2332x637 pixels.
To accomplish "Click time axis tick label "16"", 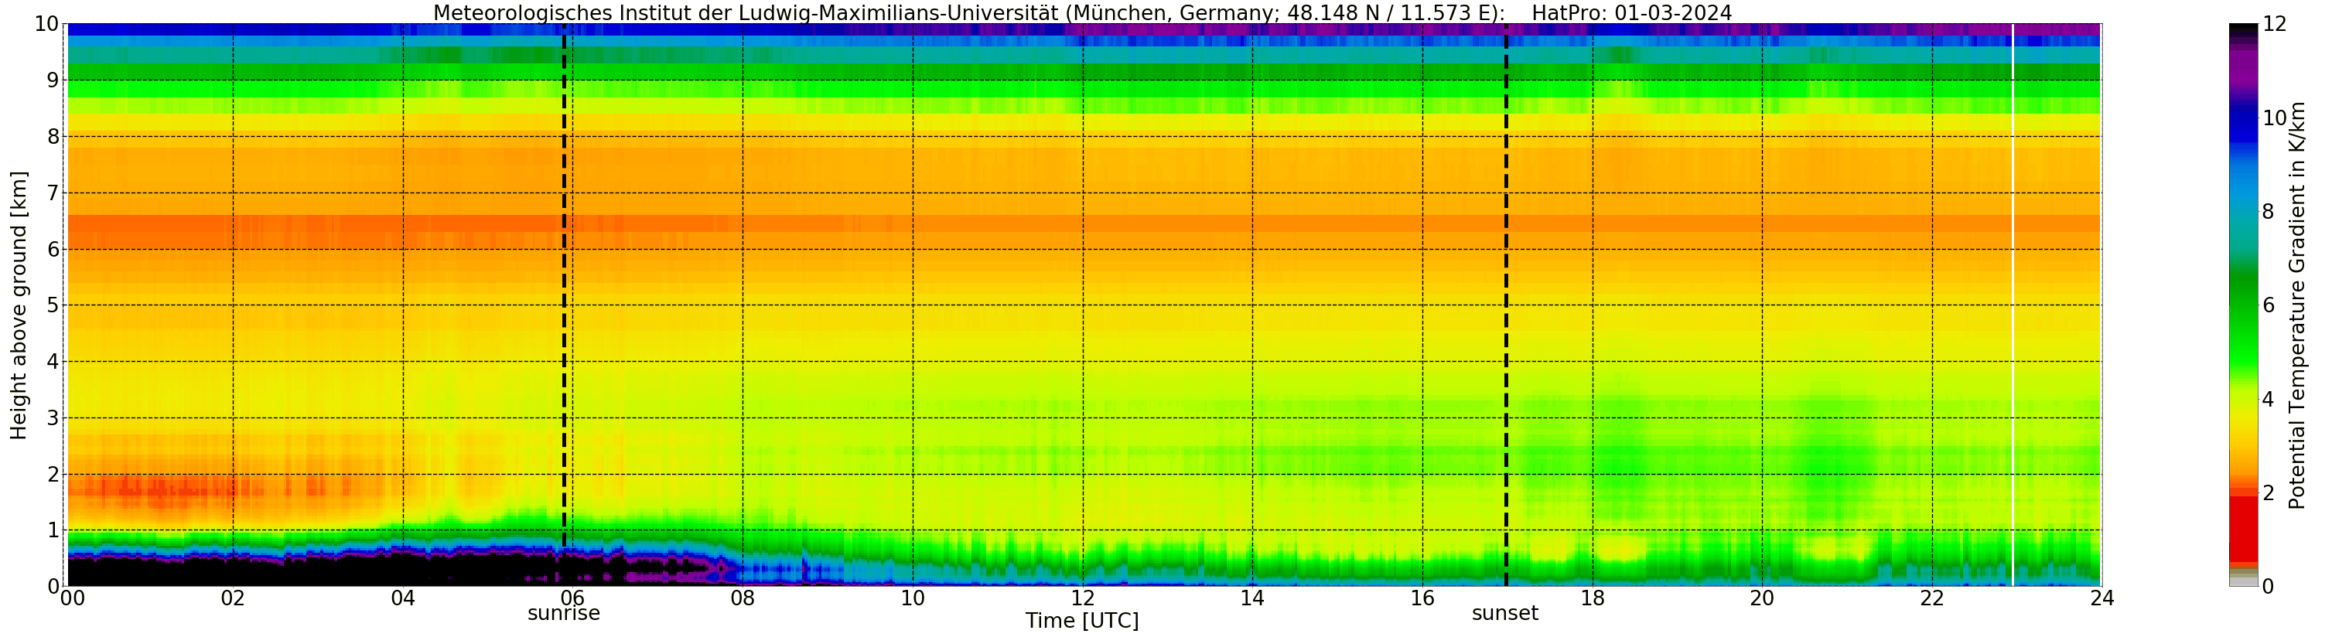I will click(x=1422, y=598).
